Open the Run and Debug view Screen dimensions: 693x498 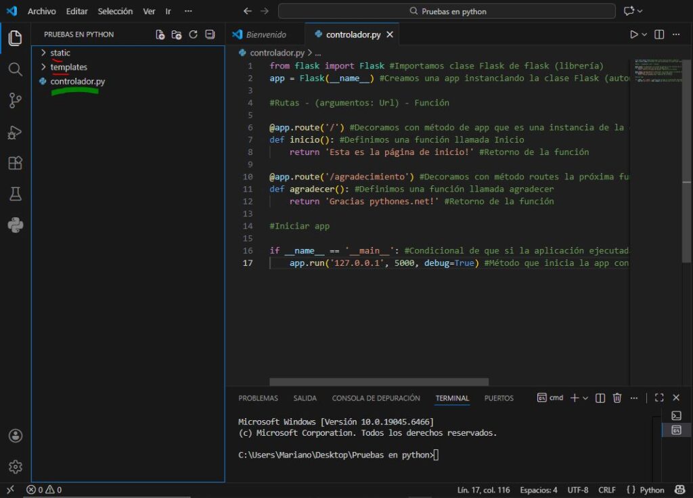coord(15,133)
